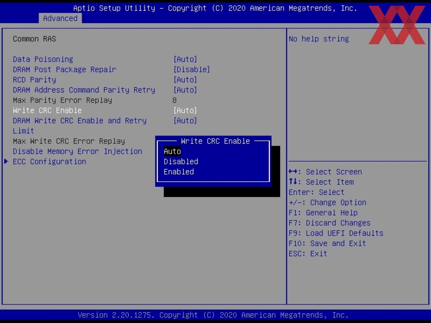Click the No help string text
This screenshot has width=431, height=323.
[x=318, y=39]
